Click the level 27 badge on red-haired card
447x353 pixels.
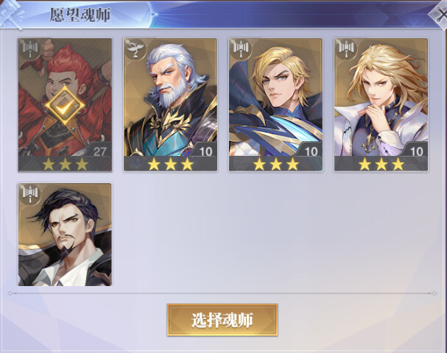(99, 151)
